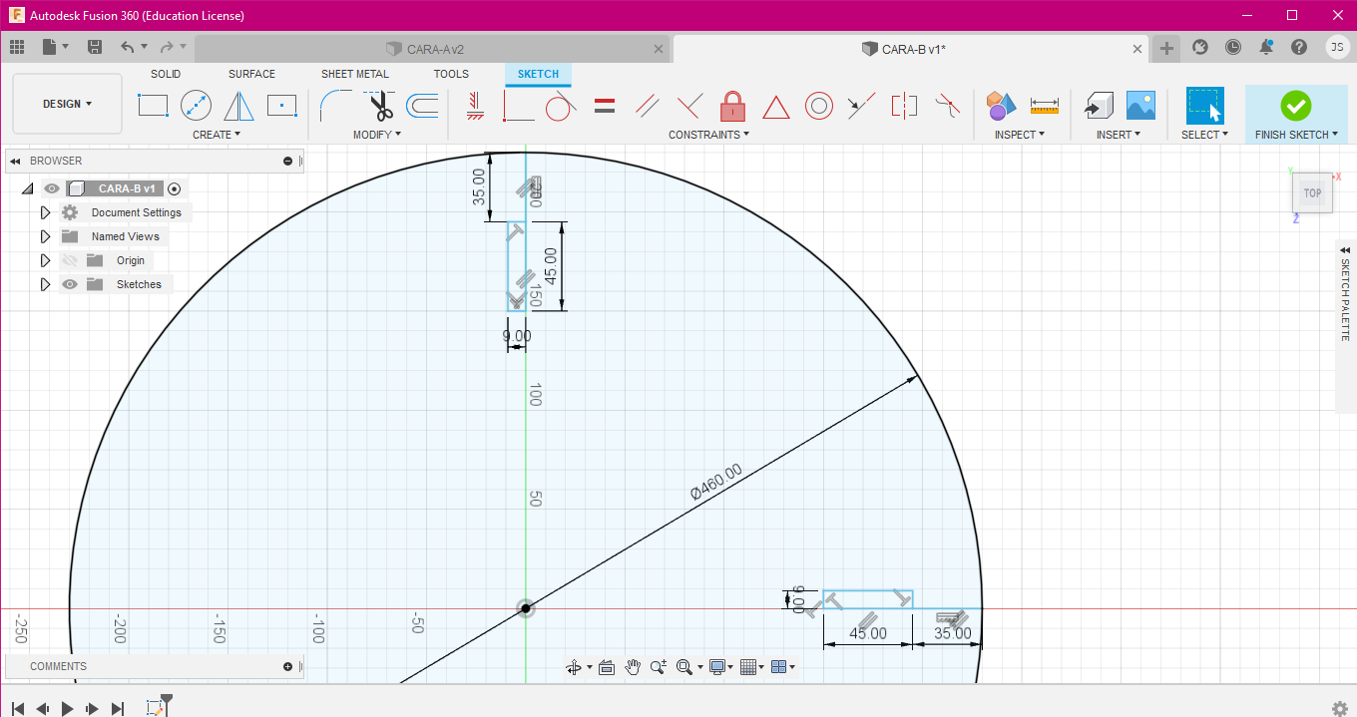1357x717 pixels.
Task: Open the Data Panel grid icon
Action: 17,47
